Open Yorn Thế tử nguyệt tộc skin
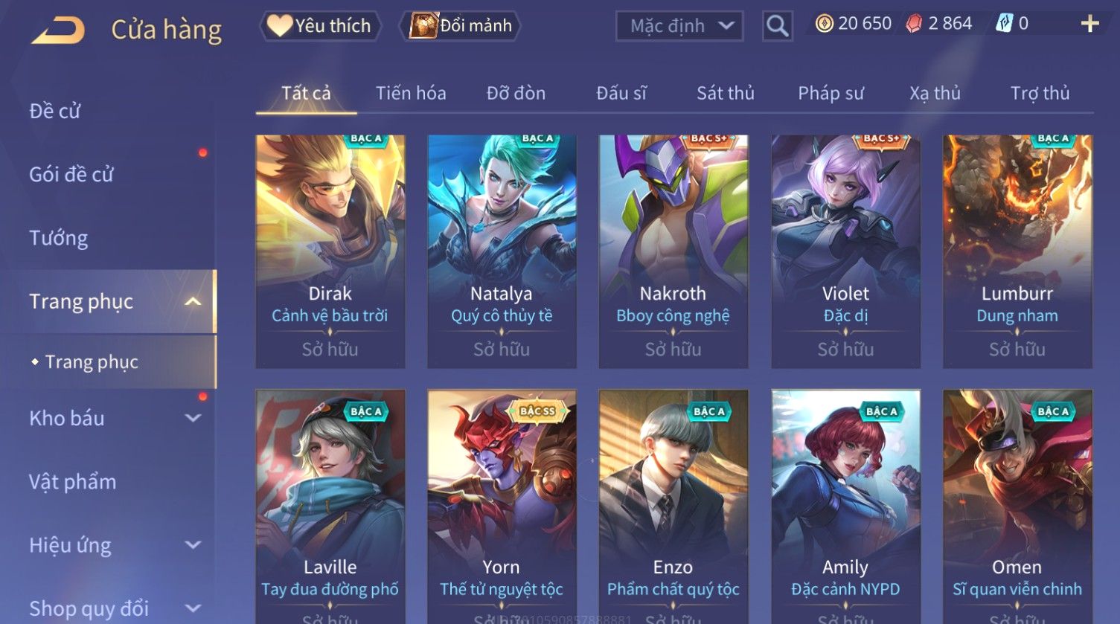Screen dimensions: 1120x624 click(x=502, y=506)
